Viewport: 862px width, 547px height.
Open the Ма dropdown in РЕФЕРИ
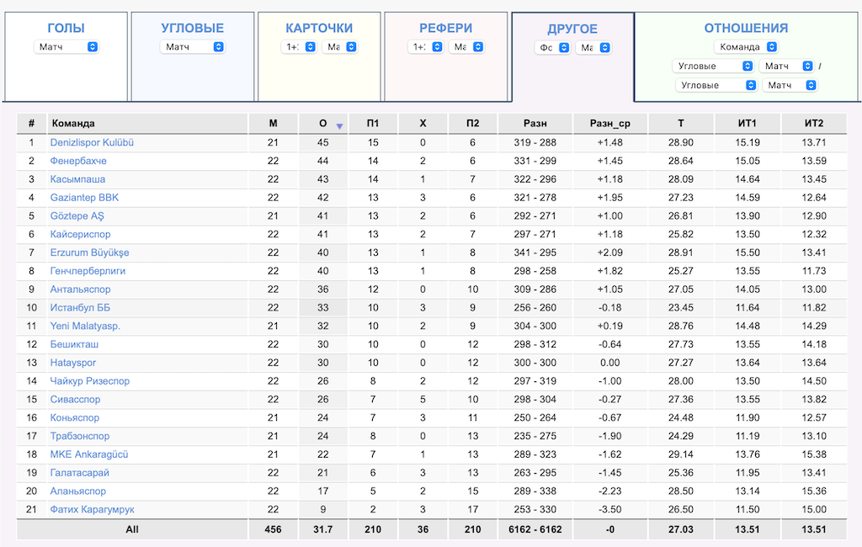[466, 47]
